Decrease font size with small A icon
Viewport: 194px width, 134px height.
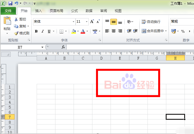point(98,22)
